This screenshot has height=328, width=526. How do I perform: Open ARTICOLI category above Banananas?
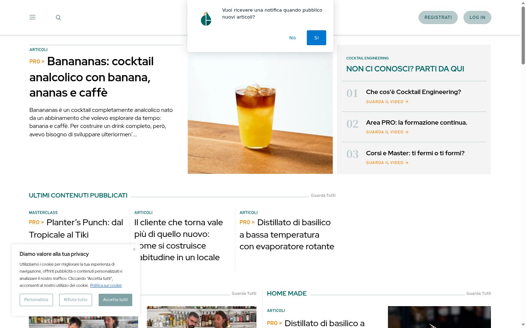click(x=38, y=50)
